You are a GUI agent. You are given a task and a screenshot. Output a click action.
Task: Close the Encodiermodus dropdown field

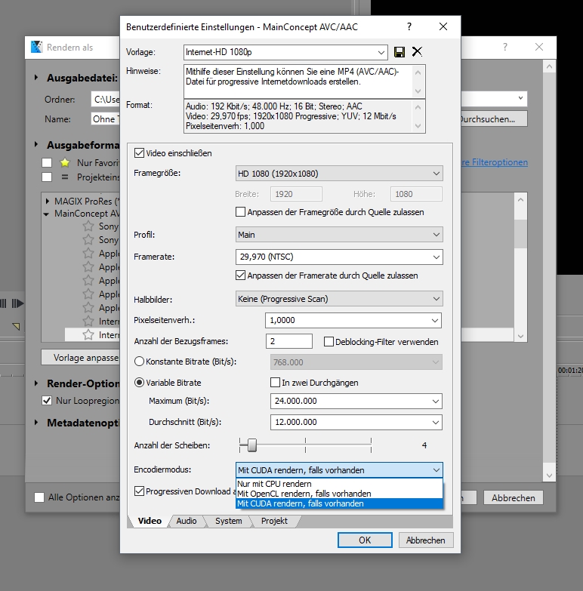click(339, 470)
